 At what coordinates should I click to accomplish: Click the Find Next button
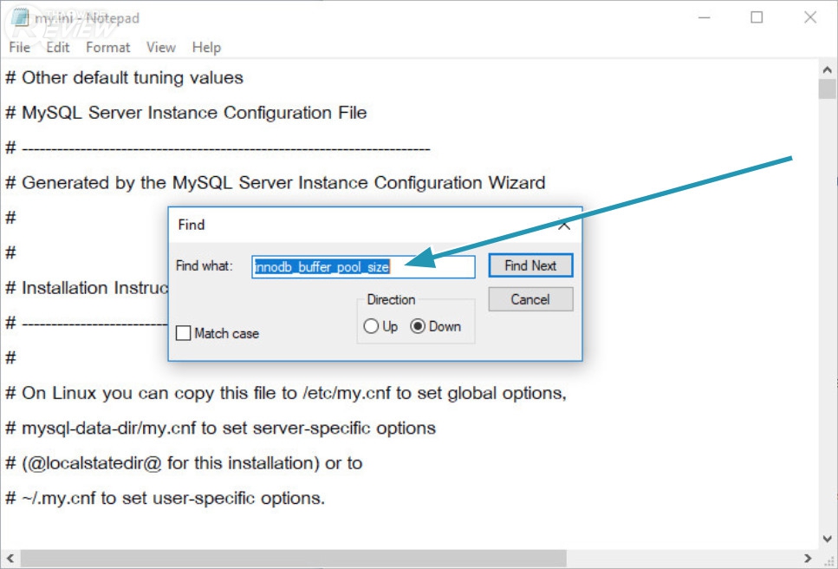tap(530, 265)
